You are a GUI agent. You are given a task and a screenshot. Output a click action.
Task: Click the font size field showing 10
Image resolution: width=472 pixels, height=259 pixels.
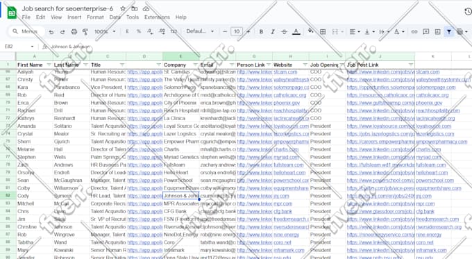[237, 32]
